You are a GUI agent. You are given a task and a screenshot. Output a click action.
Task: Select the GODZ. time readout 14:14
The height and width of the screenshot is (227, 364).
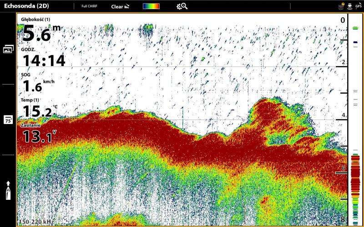pos(44,60)
